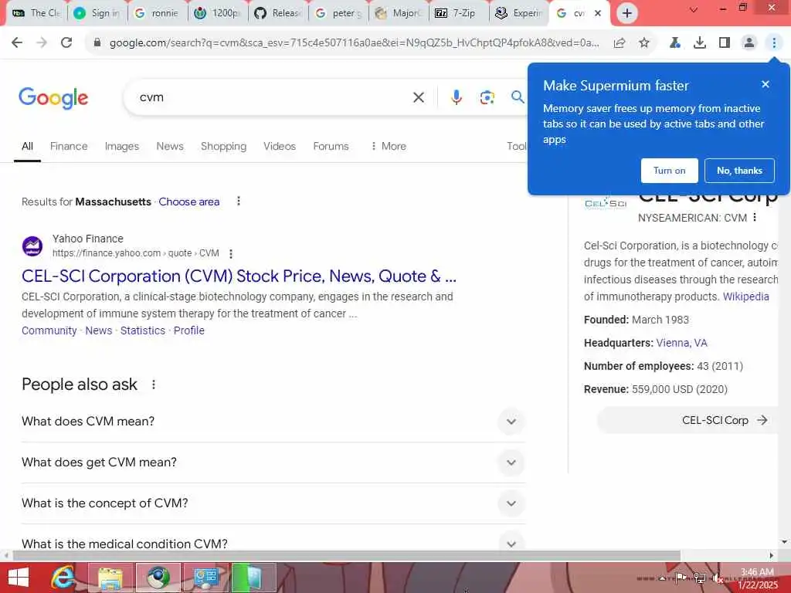Click the scroll right arrow
The image size is (791, 593).
click(x=772, y=556)
